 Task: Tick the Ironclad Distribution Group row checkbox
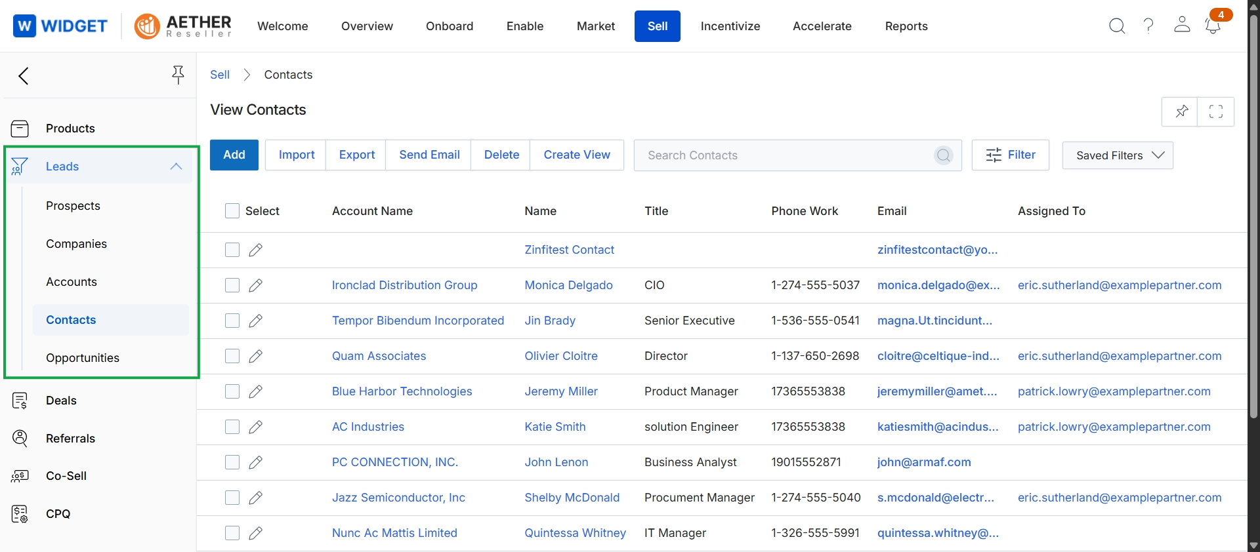point(232,285)
